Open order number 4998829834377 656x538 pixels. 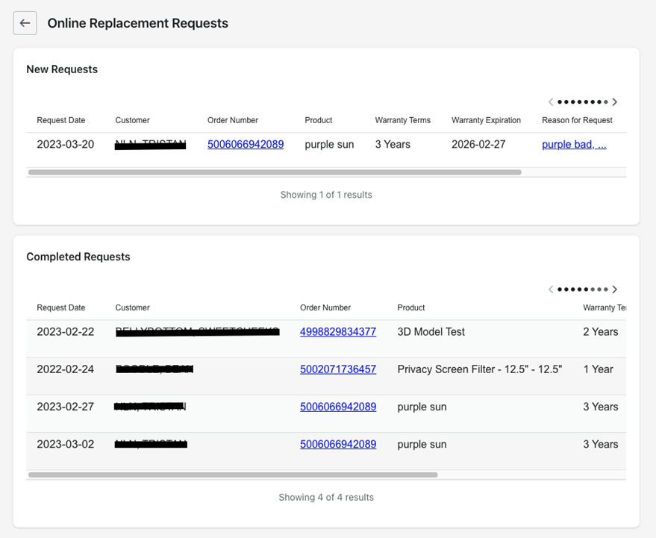(x=338, y=332)
